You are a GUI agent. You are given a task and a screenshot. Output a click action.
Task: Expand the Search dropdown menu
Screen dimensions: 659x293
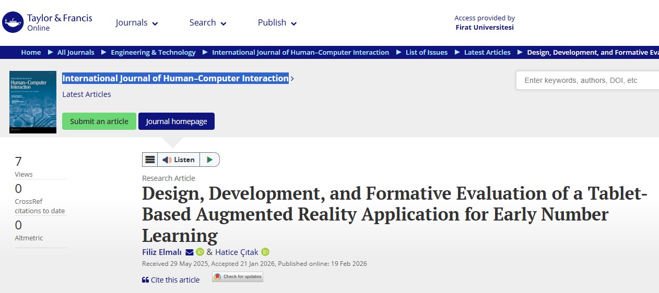(208, 23)
